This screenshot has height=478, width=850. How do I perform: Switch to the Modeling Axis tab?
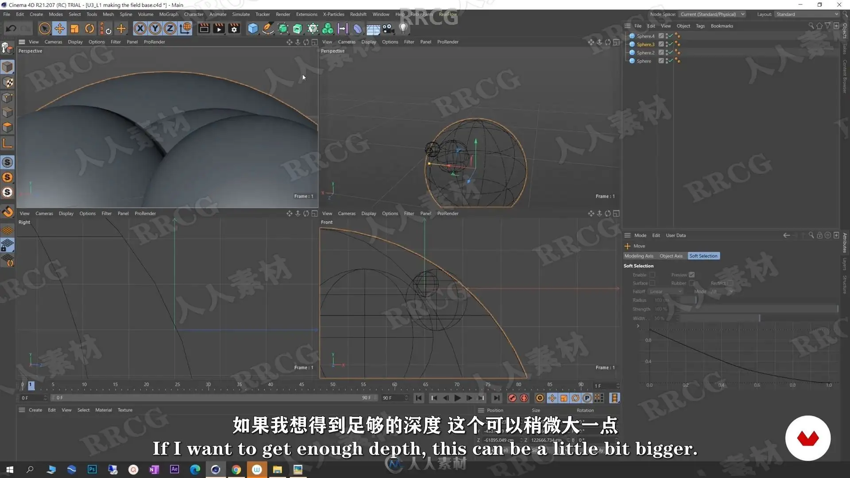[638, 256]
